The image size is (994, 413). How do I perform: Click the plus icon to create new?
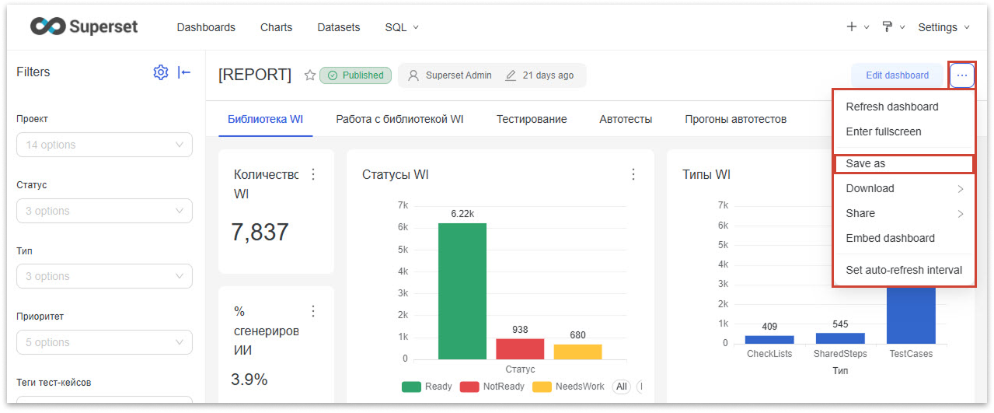852,26
